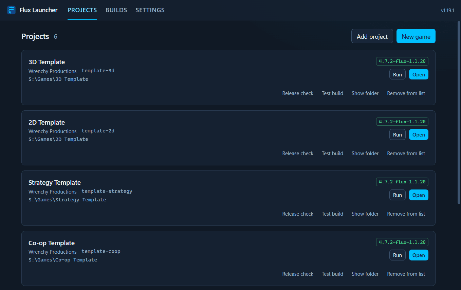Remove 2D Template from list
The width and height of the screenshot is (461, 290).
pyautogui.click(x=406, y=153)
